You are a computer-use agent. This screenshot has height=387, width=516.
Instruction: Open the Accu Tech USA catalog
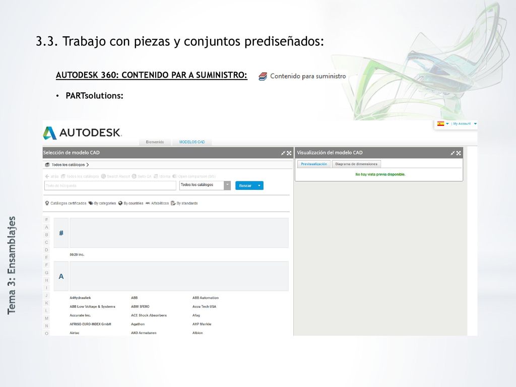click(204, 307)
